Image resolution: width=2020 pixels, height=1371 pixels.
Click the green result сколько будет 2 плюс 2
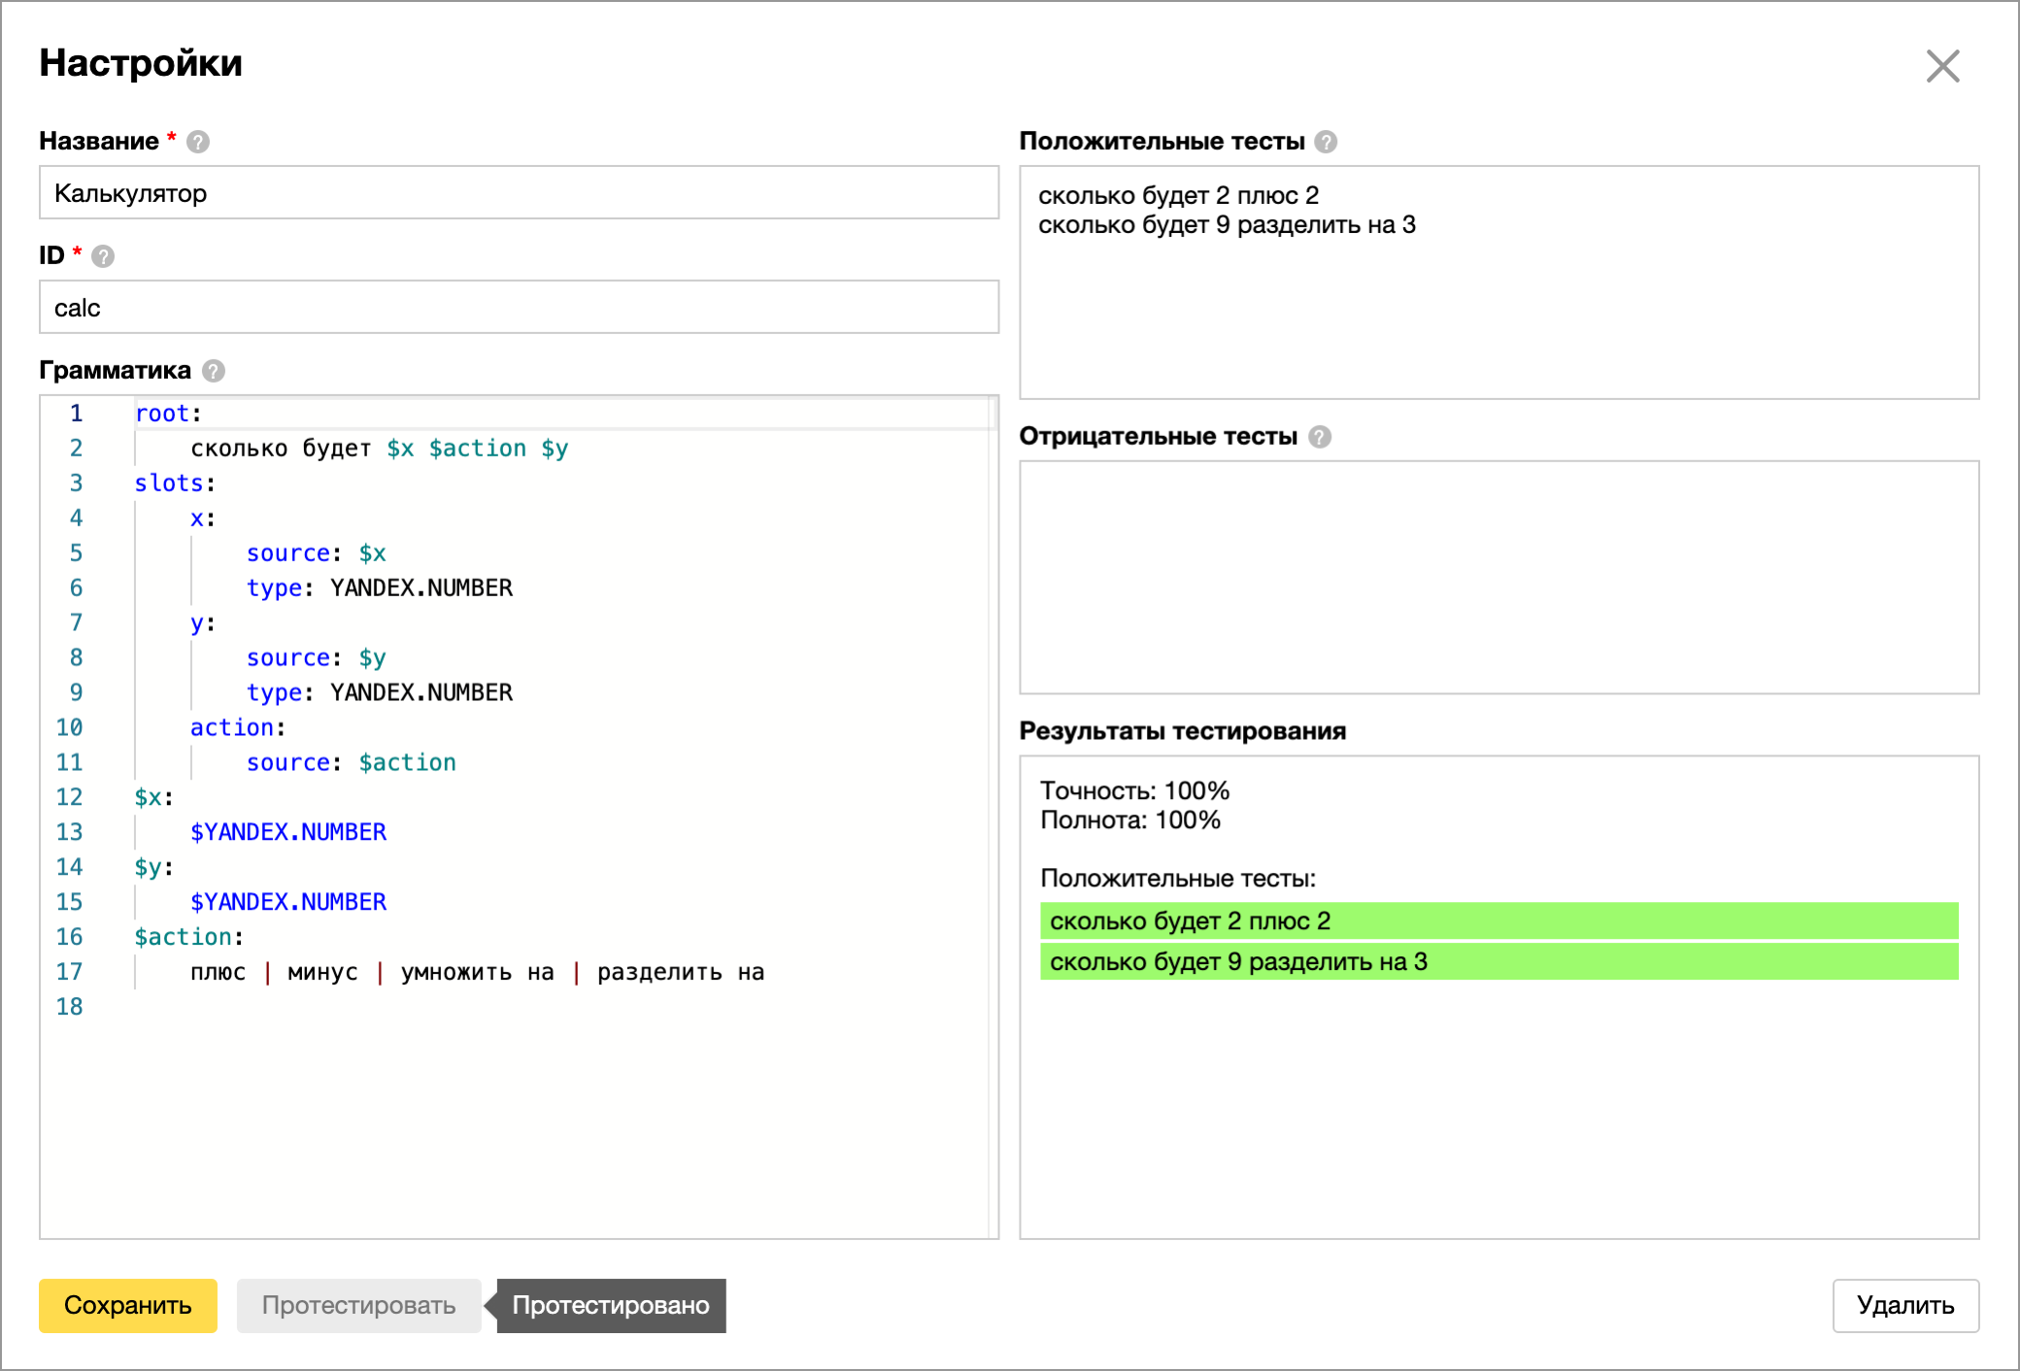click(1498, 920)
